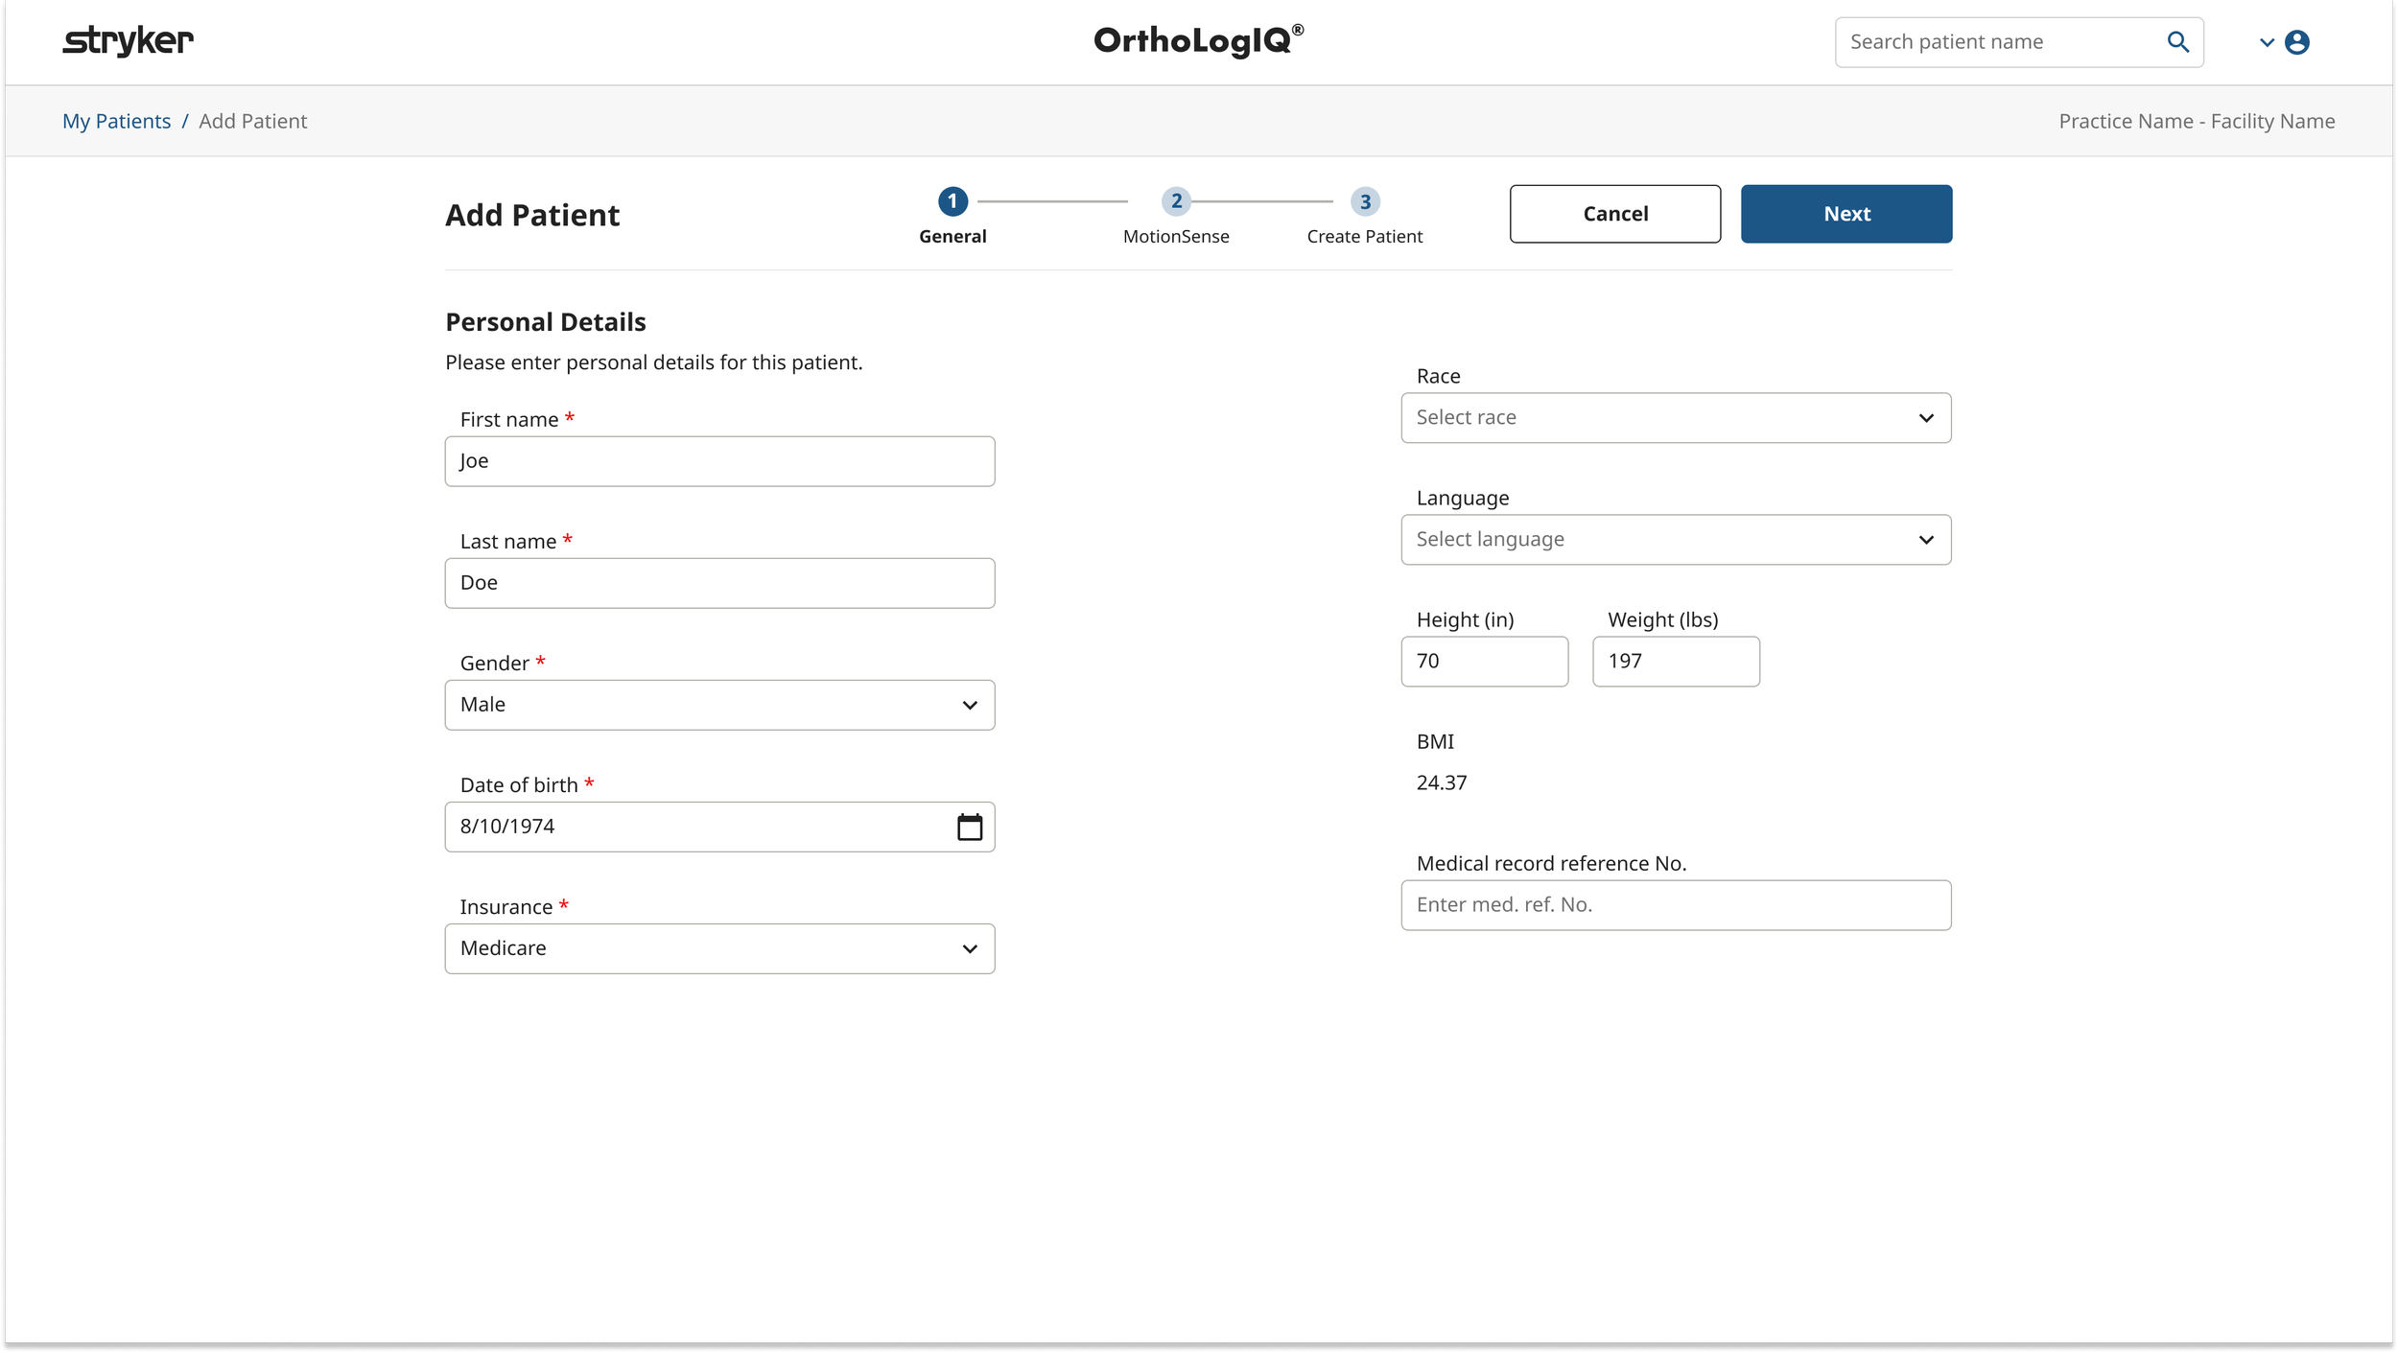
Task: Click the search magnifier icon
Action: (x=2177, y=41)
